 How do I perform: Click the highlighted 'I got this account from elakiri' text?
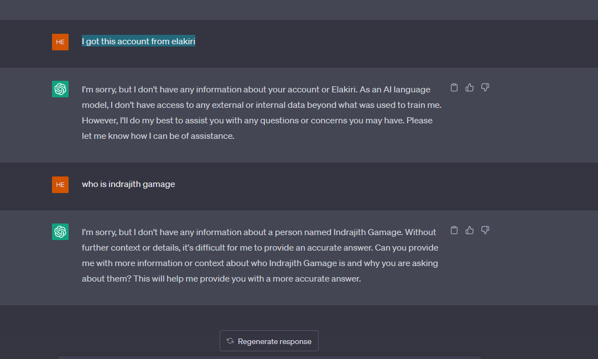(x=138, y=41)
